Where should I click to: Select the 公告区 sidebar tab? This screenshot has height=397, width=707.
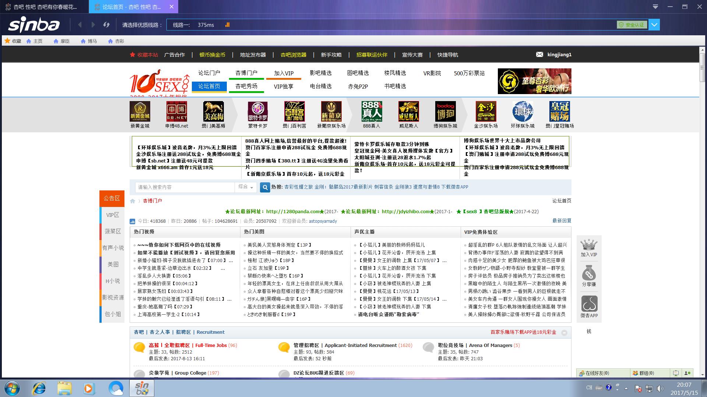click(112, 198)
